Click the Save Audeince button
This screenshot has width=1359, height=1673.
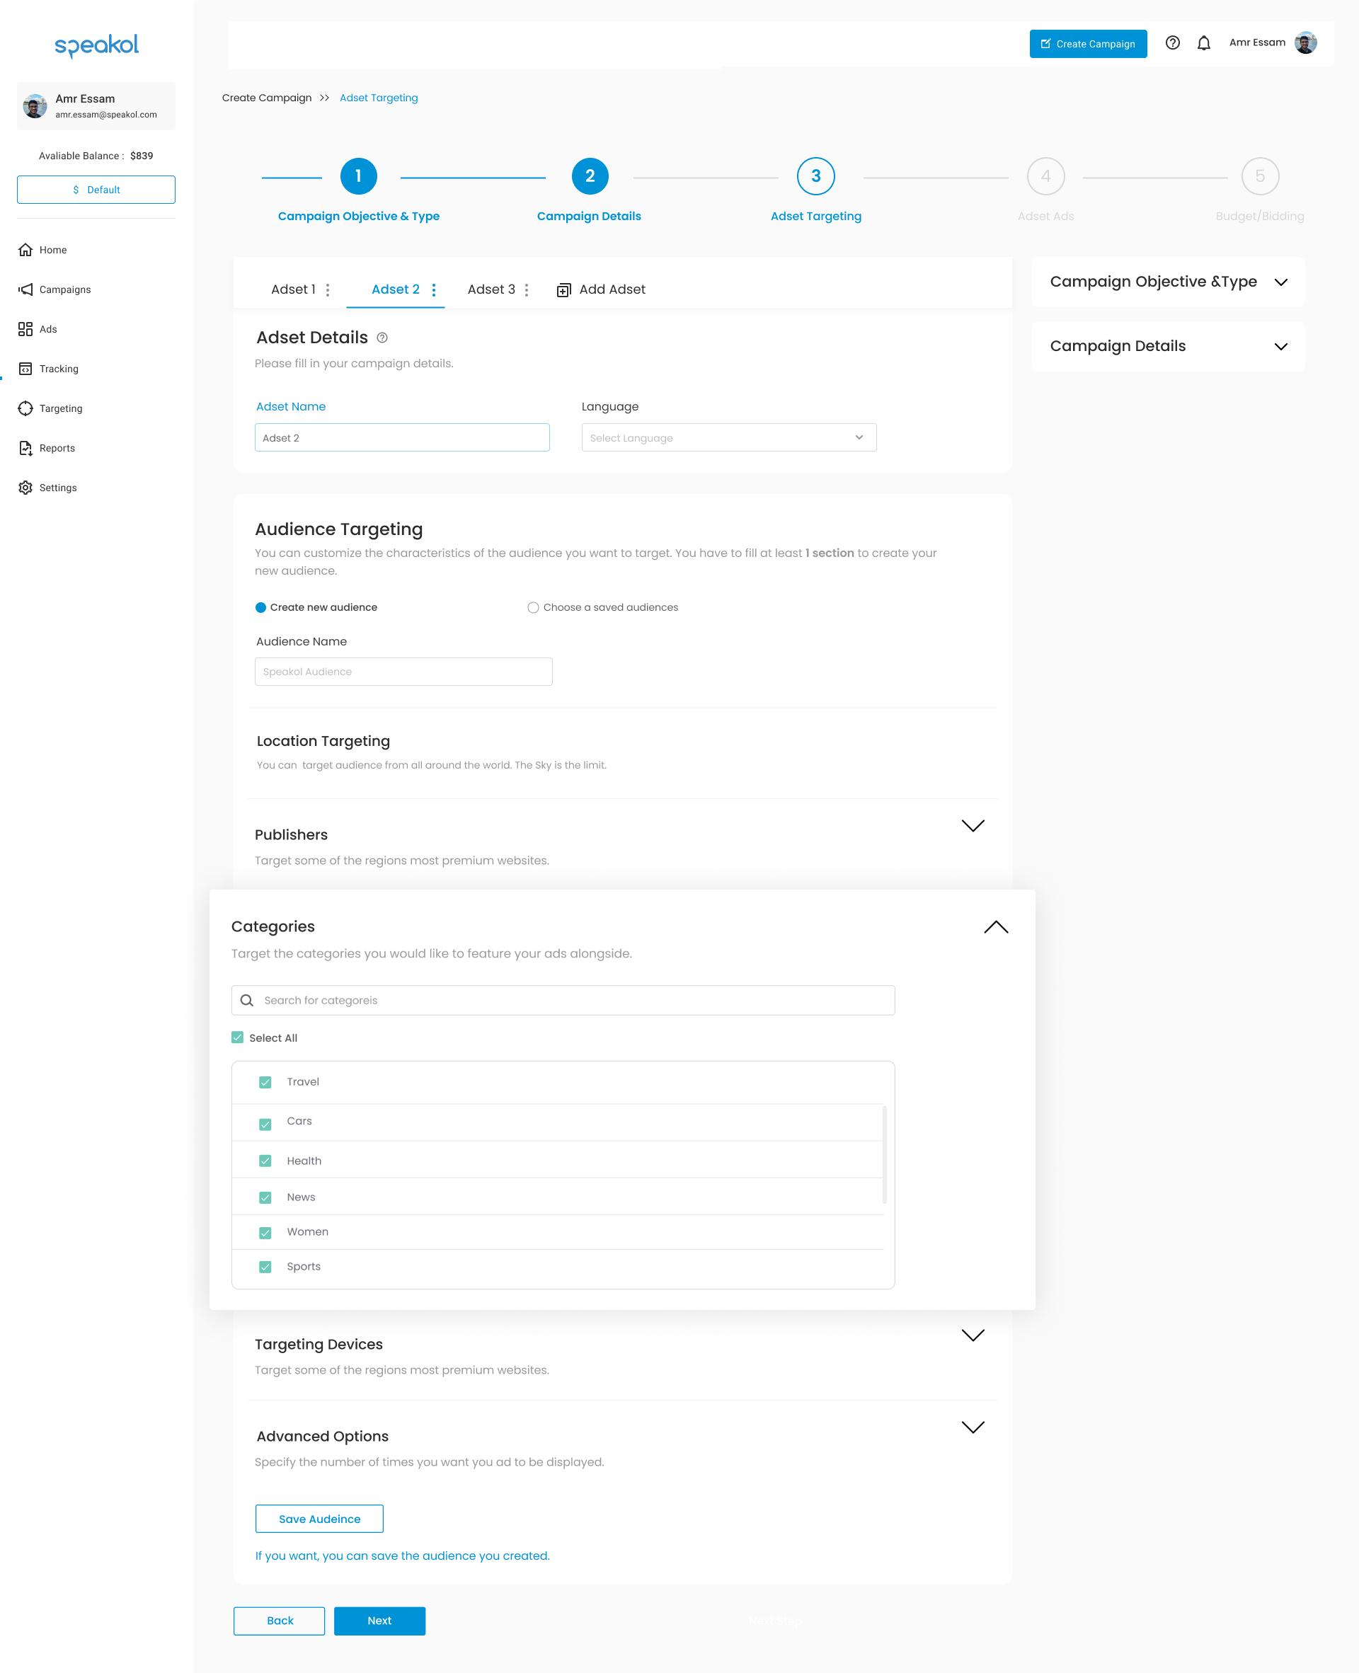click(319, 1519)
